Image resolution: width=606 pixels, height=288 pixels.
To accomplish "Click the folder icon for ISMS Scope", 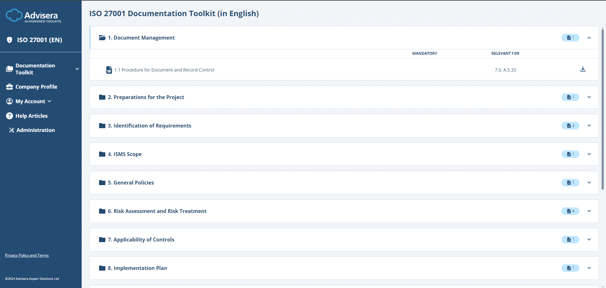I will pyautogui.click(x=102, y=154).
